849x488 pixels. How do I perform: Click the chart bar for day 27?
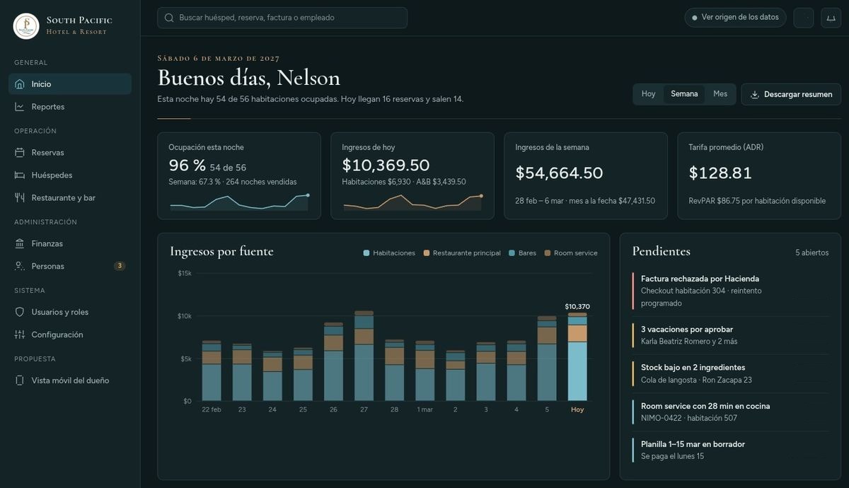[364, 356]
